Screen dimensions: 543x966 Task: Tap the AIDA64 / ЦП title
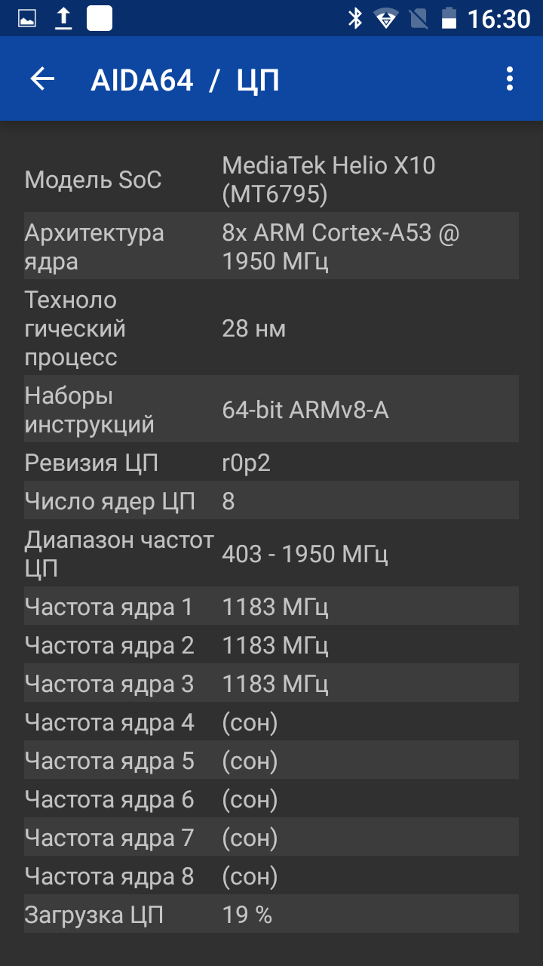click(x=185, y=80)
